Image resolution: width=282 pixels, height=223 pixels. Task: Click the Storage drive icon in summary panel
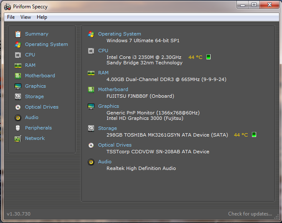[x=91, y=128]
